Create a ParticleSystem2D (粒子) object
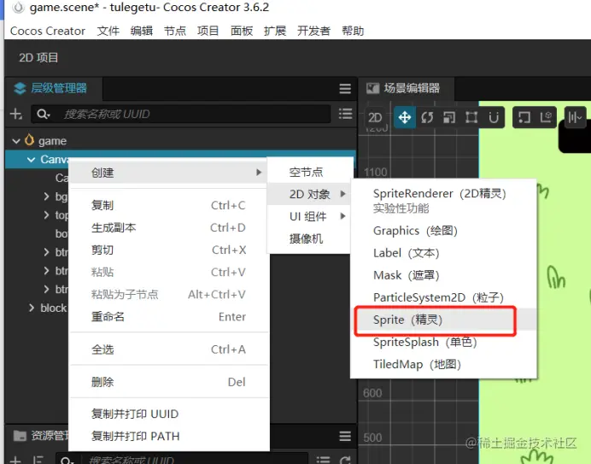Screen dimensions: 591x464 (443, 297)
